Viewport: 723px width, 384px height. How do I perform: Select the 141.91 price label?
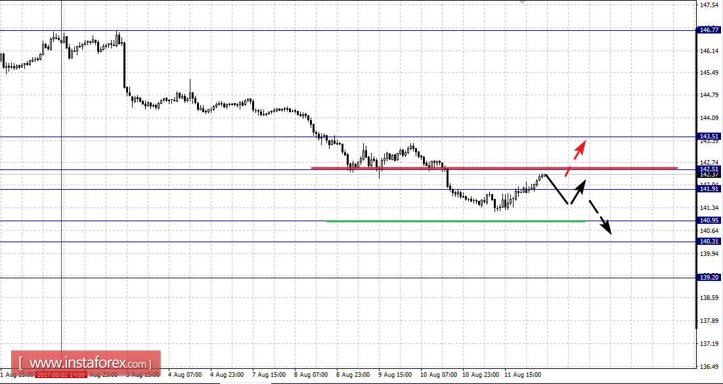point(709,189)
